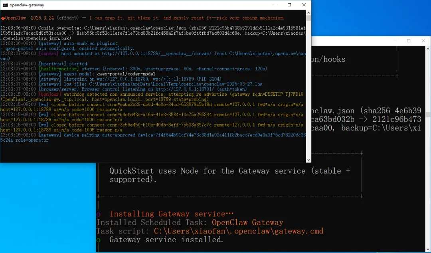Click the canvas URL http://127.0.0.1:18789/__openclaw__/canvas/
431x253 pixels.
click(x=157, y=53)
